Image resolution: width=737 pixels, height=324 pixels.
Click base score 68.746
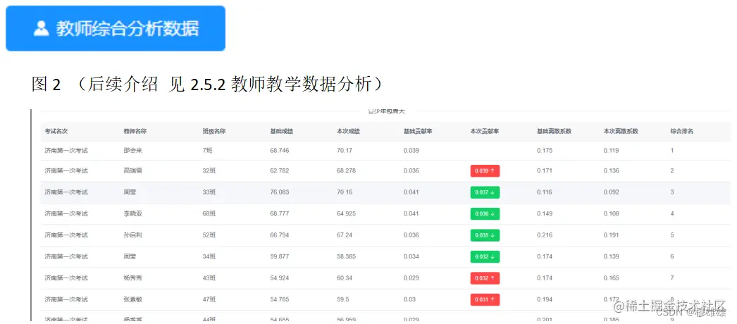[x=280, y=151]
